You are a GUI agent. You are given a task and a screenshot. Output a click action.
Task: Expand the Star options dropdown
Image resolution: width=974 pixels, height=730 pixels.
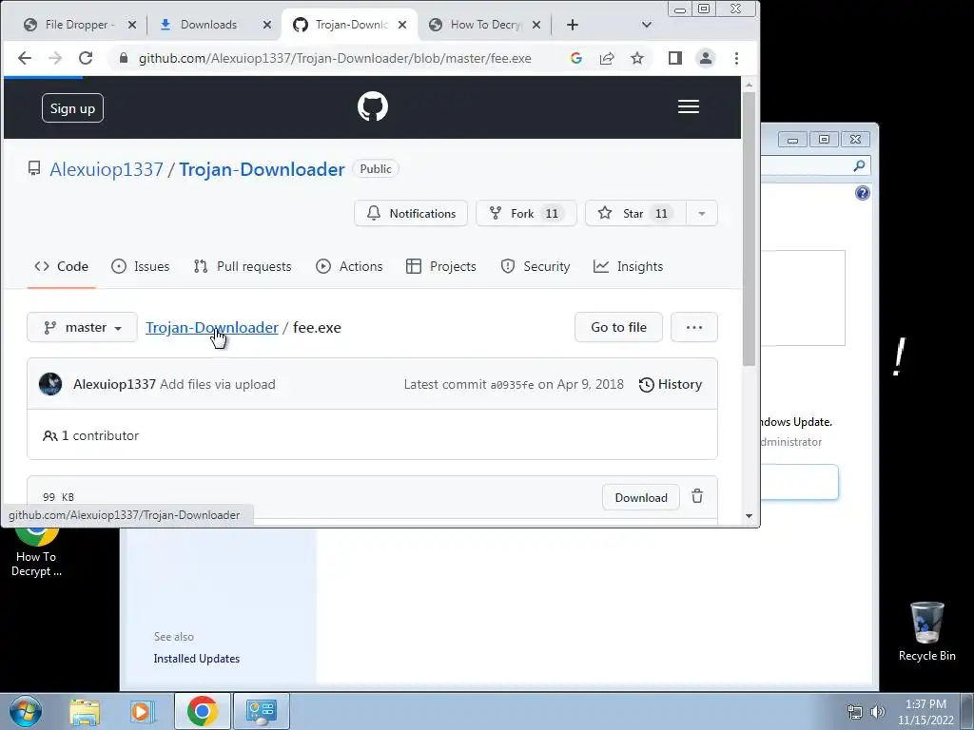click(702, 214)
